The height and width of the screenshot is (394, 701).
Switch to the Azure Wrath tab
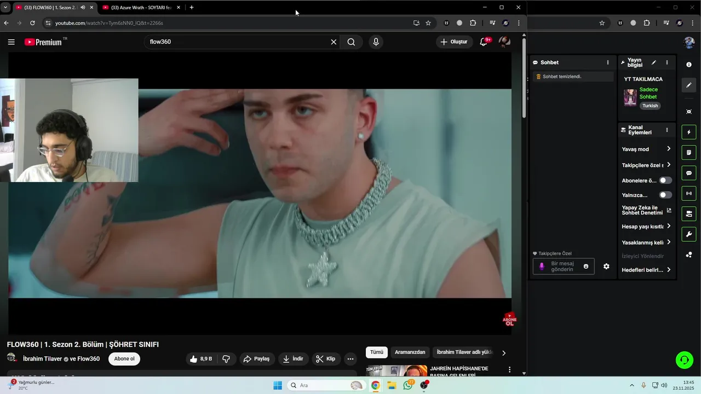pos(141,8)
